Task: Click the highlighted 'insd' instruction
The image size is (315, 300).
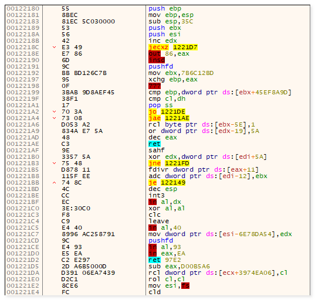Action: point(157,60)
